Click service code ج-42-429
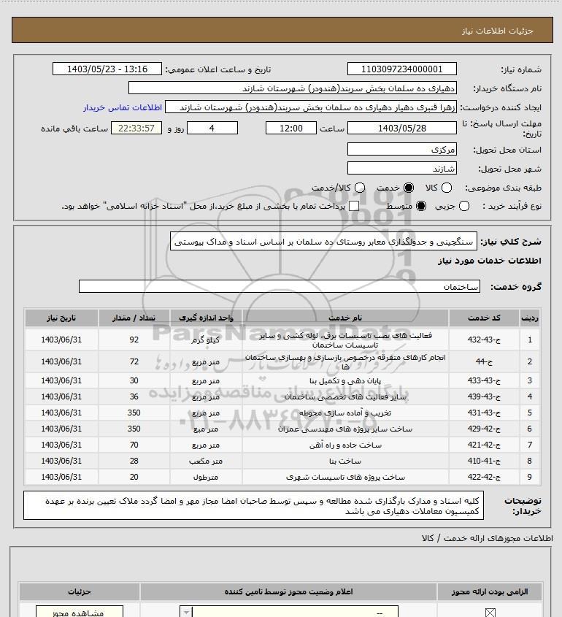The width and height of the screenshot is (562, 617). coord(484,429)
